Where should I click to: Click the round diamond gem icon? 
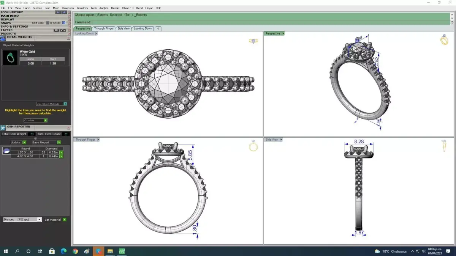[6, 151]
